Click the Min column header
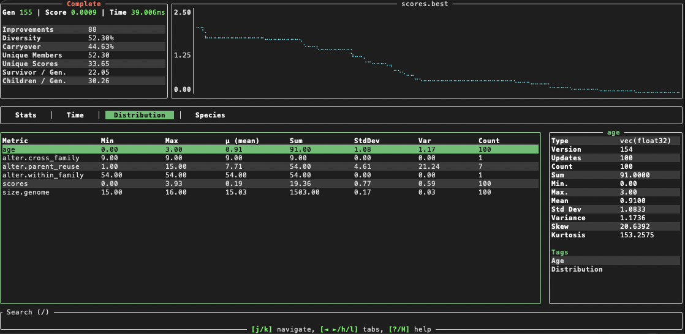This screenshot has height=334, width=685. point(107,141)
